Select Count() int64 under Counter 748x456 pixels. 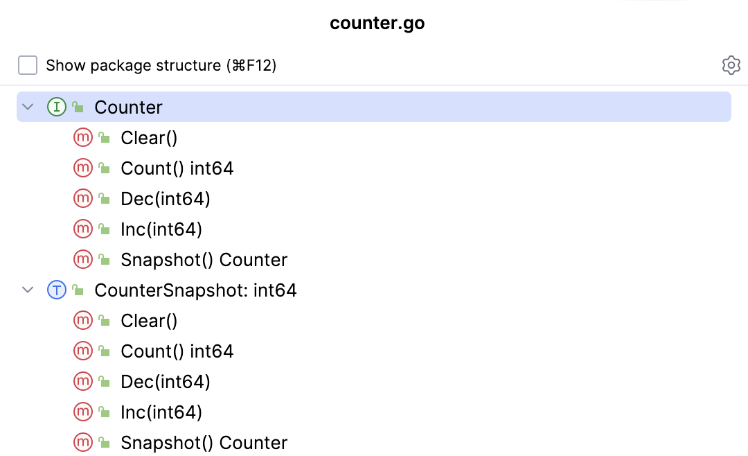point(177,168)
